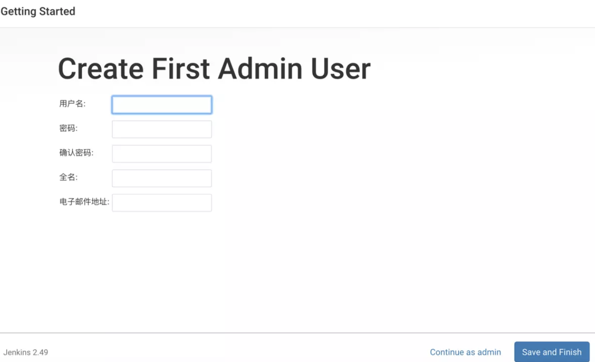This screenshot has height=362, width=595.
Task: Focus the 电子邮件地址 email address field
Action: (162, 203)
